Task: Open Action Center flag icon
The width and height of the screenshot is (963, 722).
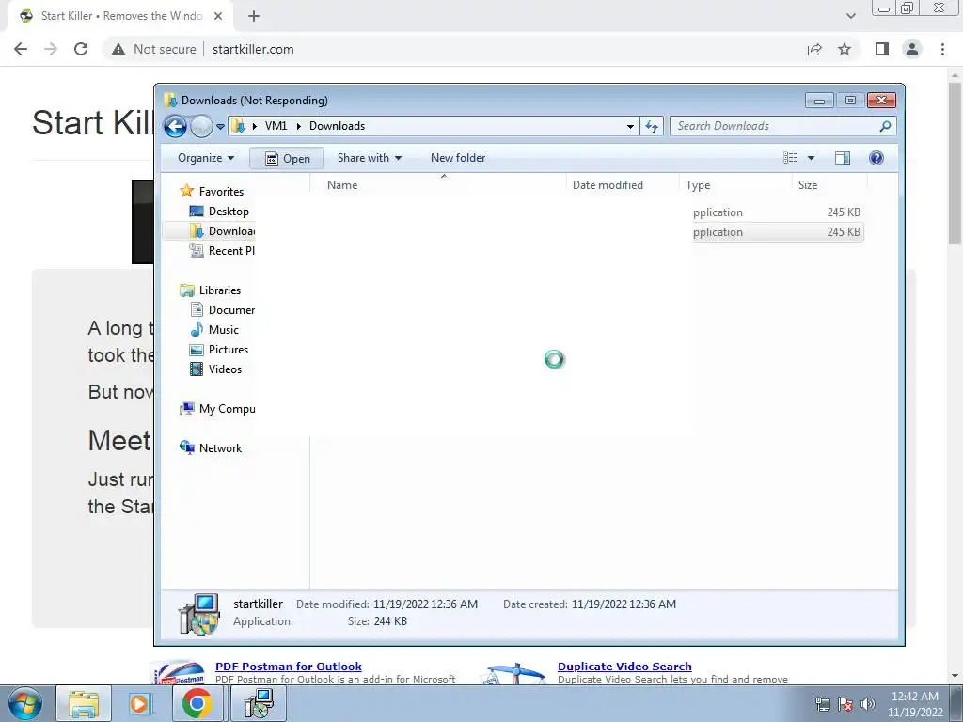Action: (845, 704)
